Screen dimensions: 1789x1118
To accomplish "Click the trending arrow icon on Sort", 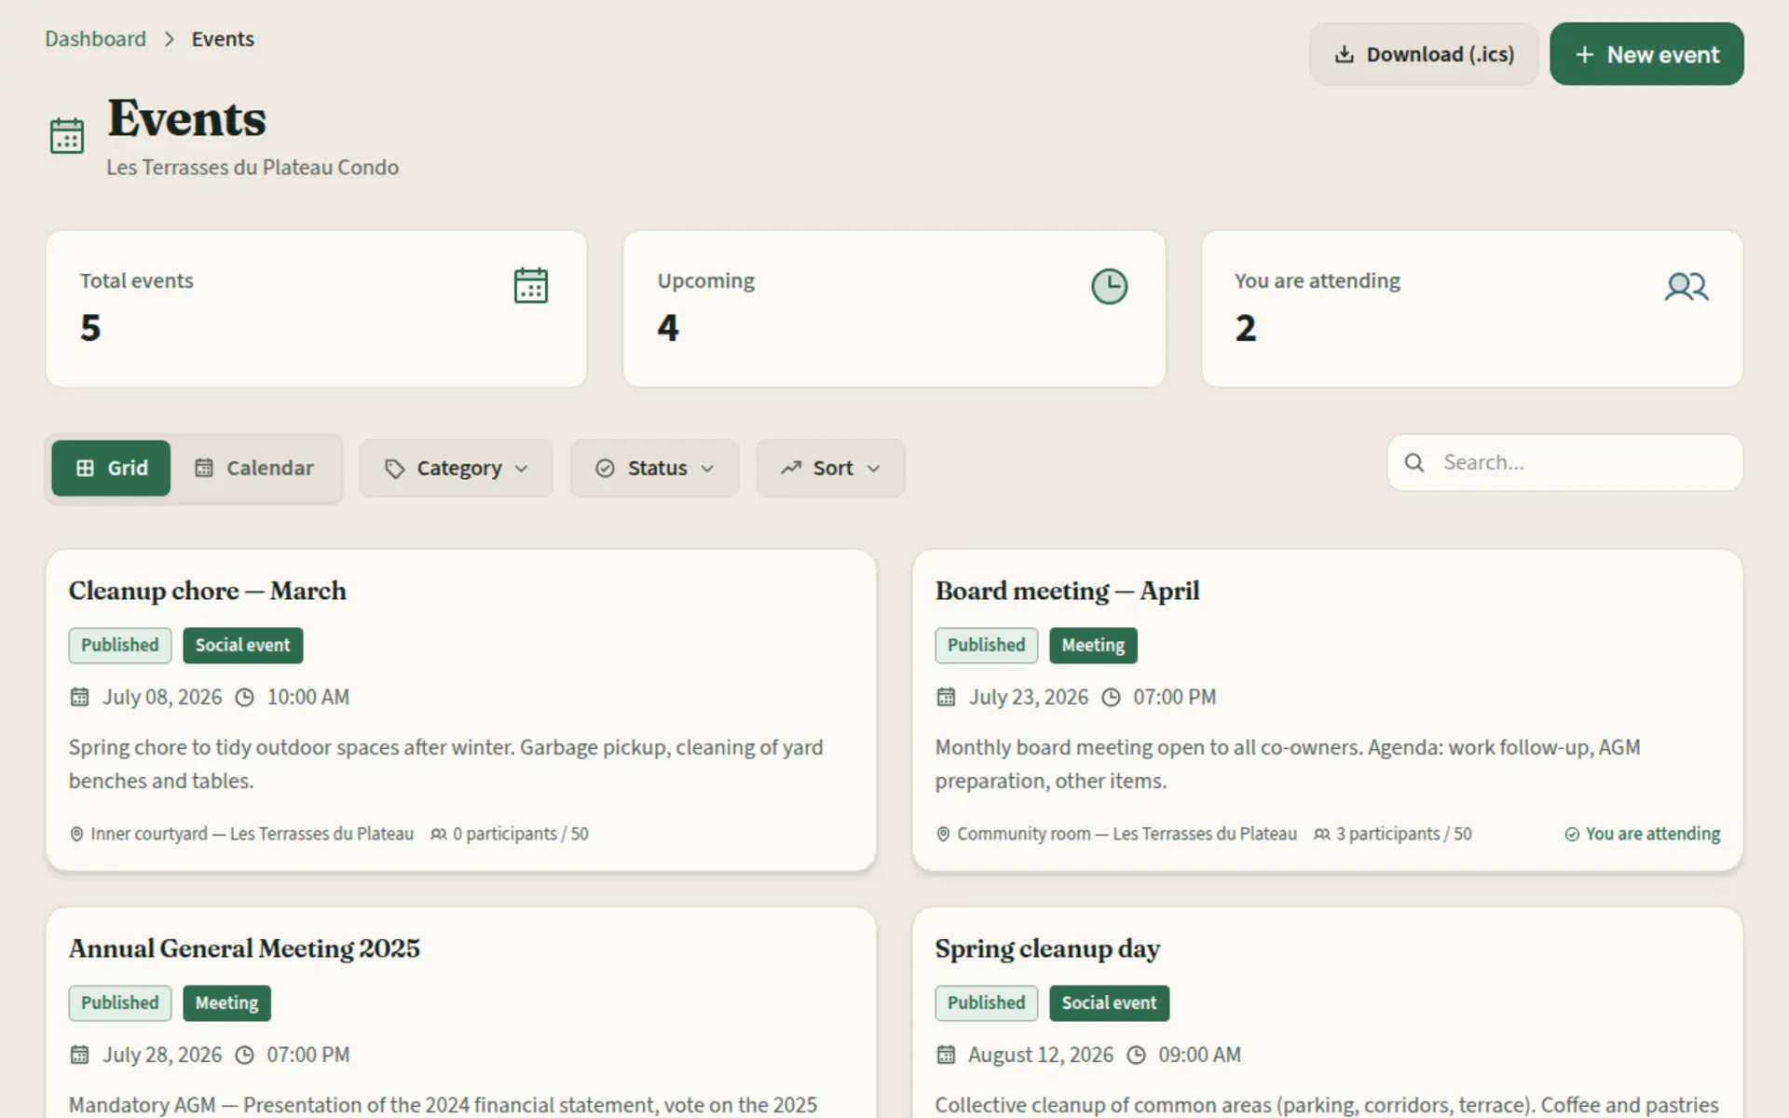I will tap(790, 468).
